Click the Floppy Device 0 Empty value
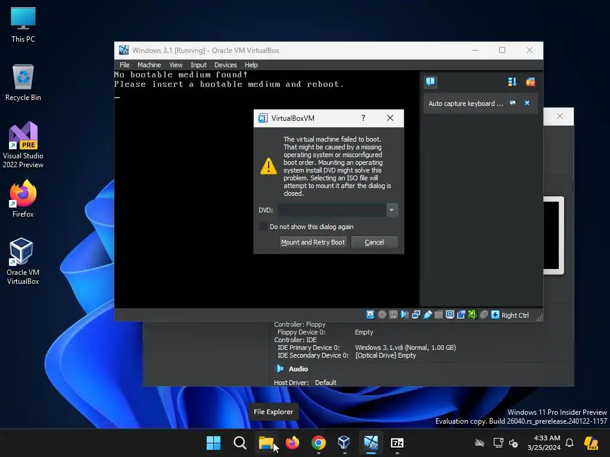Viewport: 610px width, 457px height. [x=364, y=332]
